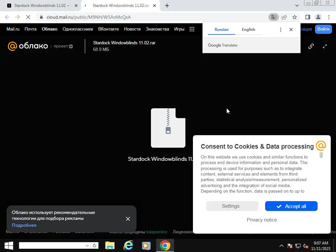
Task: Go forward with the browser forward arrow
Action: tap(18, 17)
